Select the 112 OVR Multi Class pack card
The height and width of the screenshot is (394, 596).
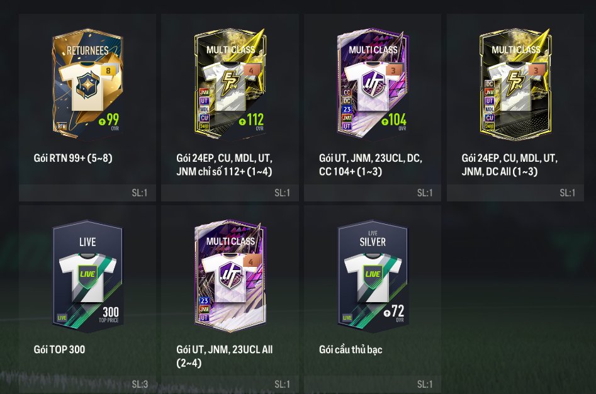(230, 84)
